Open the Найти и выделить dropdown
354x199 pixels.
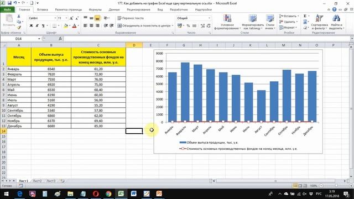336,22
